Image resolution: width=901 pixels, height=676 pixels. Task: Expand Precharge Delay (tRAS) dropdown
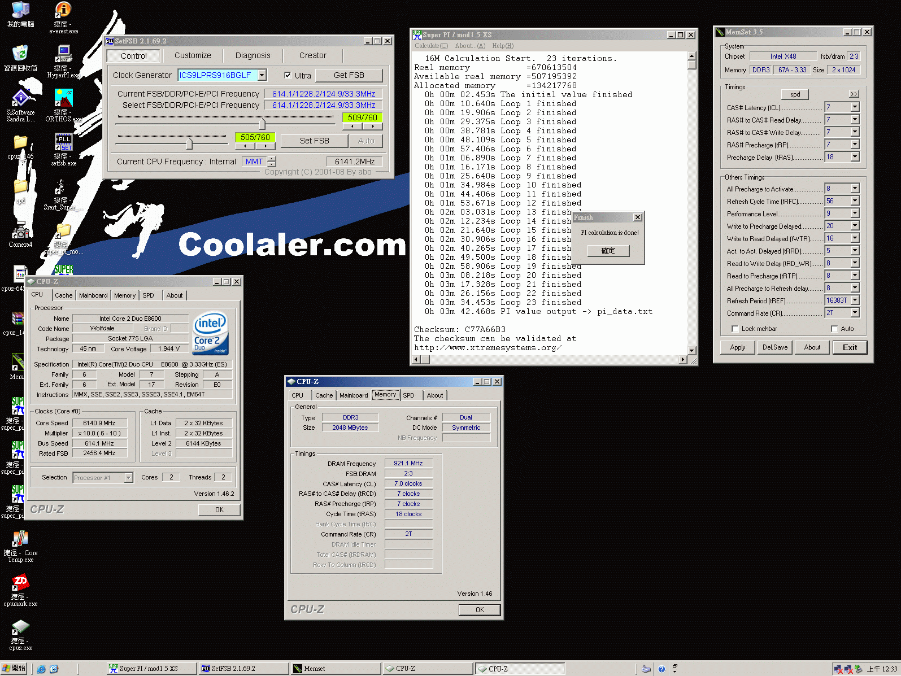pos(855,157)
